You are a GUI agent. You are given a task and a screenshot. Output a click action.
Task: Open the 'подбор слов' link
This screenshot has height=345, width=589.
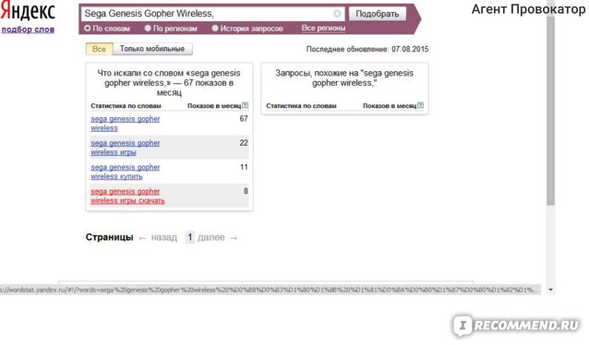pos(28,30)
